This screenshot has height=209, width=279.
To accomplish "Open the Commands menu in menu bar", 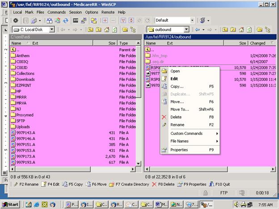I will 56,12.
